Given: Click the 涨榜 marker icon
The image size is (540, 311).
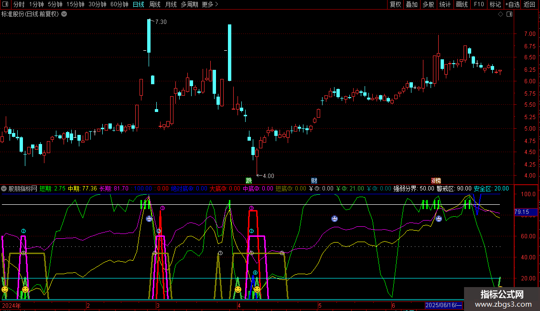Looking at the screenshot, I should click(x=436, y=181).
